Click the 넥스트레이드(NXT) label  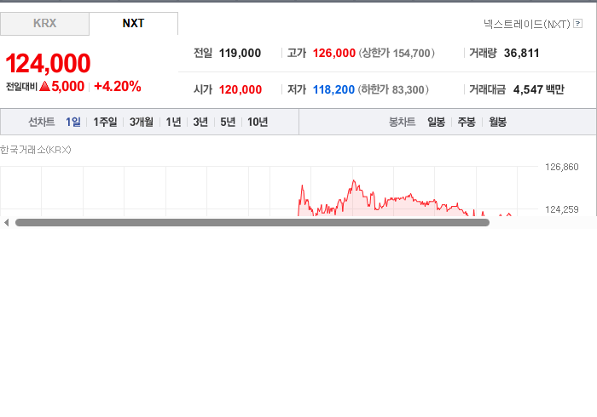pyautogui.click(x=526, y=24)
